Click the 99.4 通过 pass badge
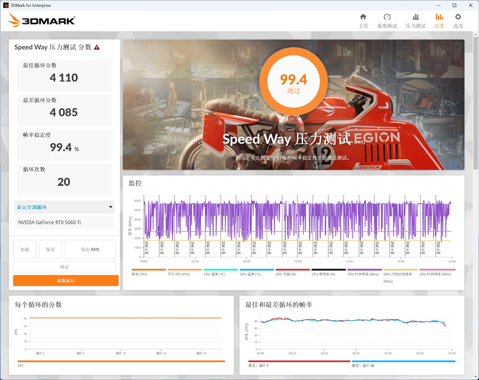This screenshot has height=380, width=479. (293, 80)
